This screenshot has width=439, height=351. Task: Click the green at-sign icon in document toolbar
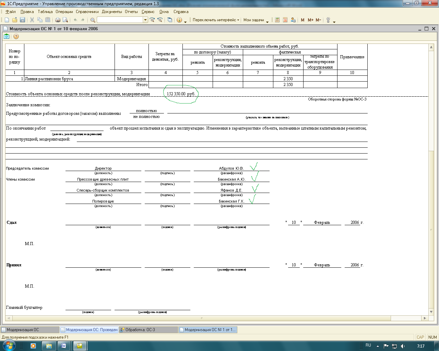click(7, 36)
